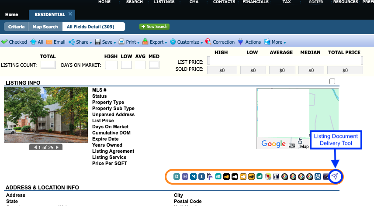The width and height of the screenshot is (374, 206).
Task: Select All Fields Detail (309) tab
Action: coord(93,27)
